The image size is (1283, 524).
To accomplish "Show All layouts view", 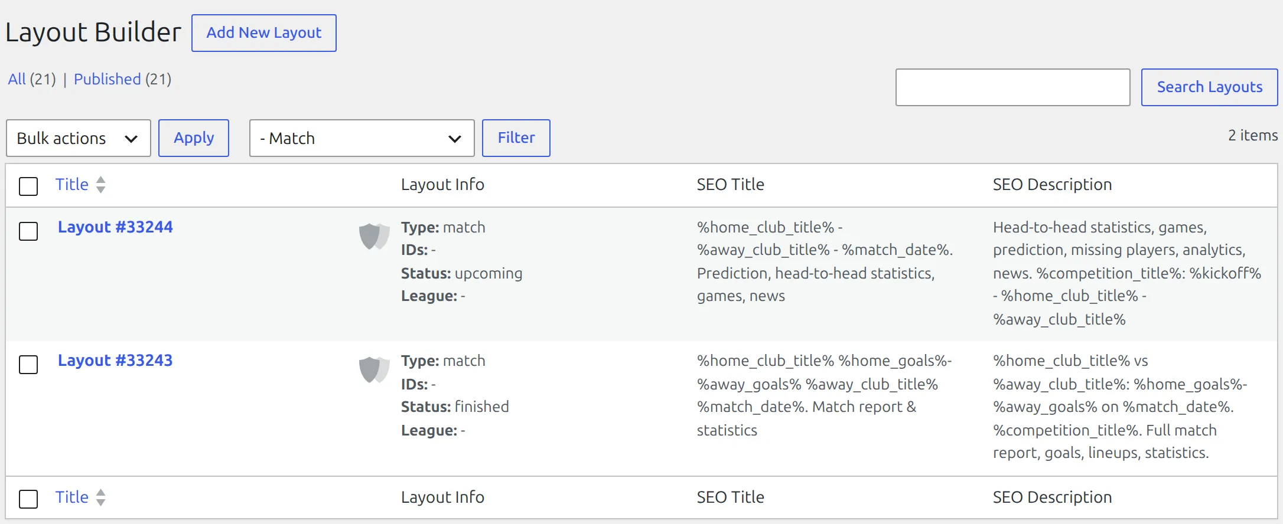I will 17,79.
